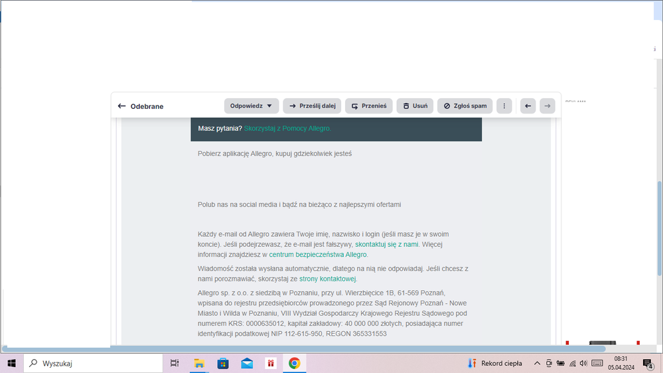Report message via Zgłoś spam
This screenshot has height=373, width=663.
click(x=465, y=106)
